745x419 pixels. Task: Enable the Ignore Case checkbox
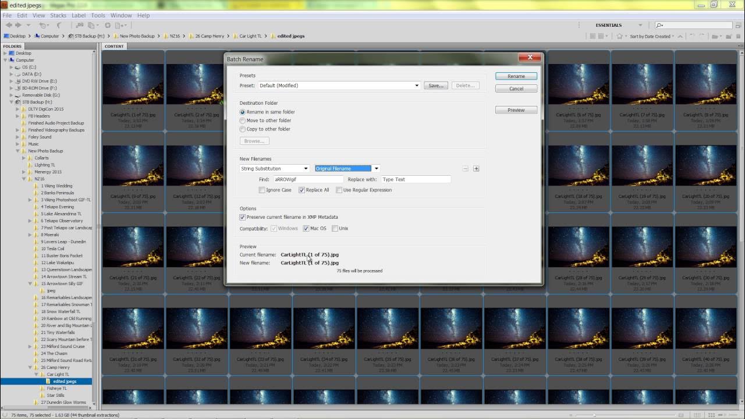click(x=262, y=190)
